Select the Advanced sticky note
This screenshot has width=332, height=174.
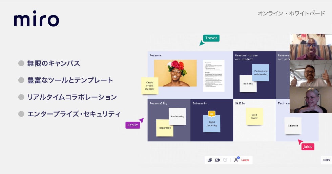293,126
